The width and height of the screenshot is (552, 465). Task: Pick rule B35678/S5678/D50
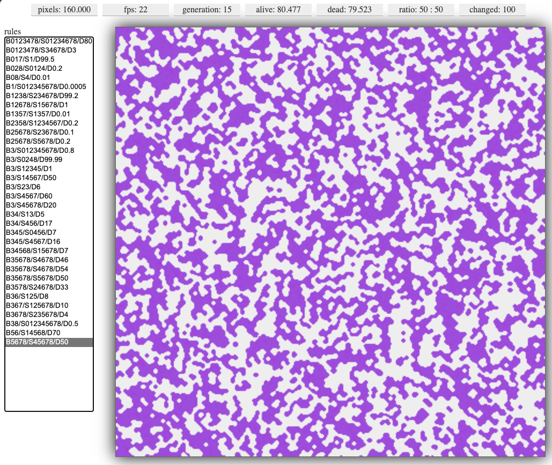[x=37, y=278]
